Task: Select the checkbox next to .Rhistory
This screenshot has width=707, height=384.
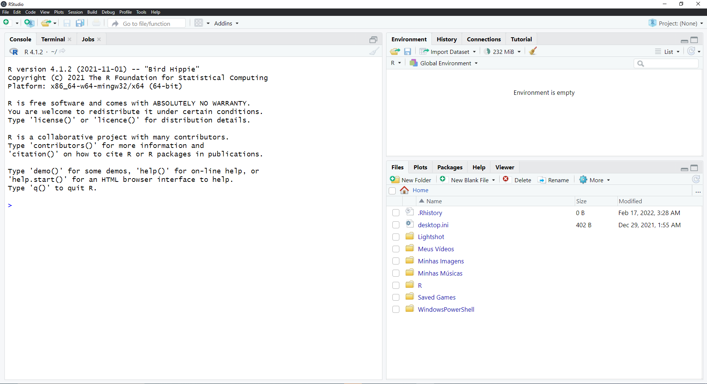Action: (x=395, y=212)
